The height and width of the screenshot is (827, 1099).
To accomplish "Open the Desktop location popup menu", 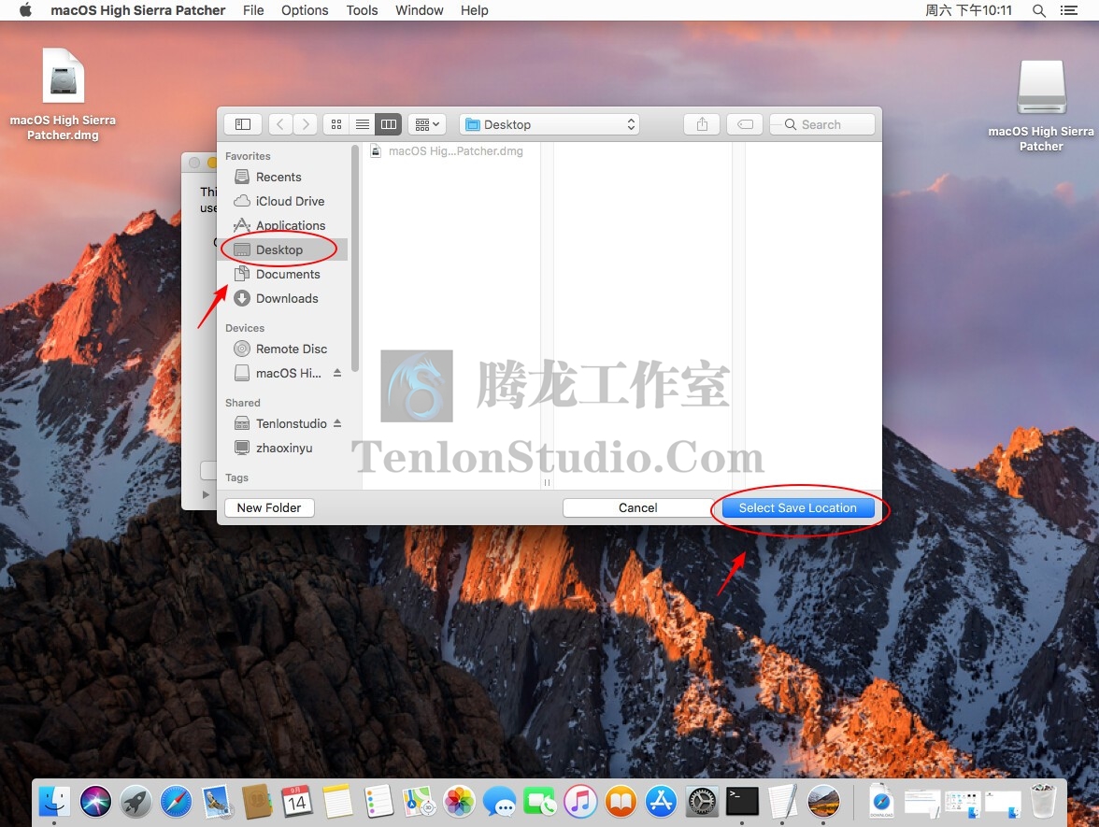I will (x=549, y=124).
